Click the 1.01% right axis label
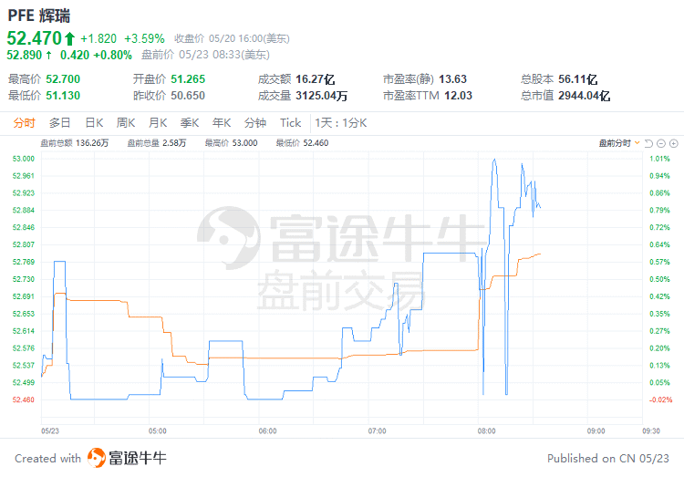Screen dimensions: 684x477 pyautogui.click(x=659, y=159)
